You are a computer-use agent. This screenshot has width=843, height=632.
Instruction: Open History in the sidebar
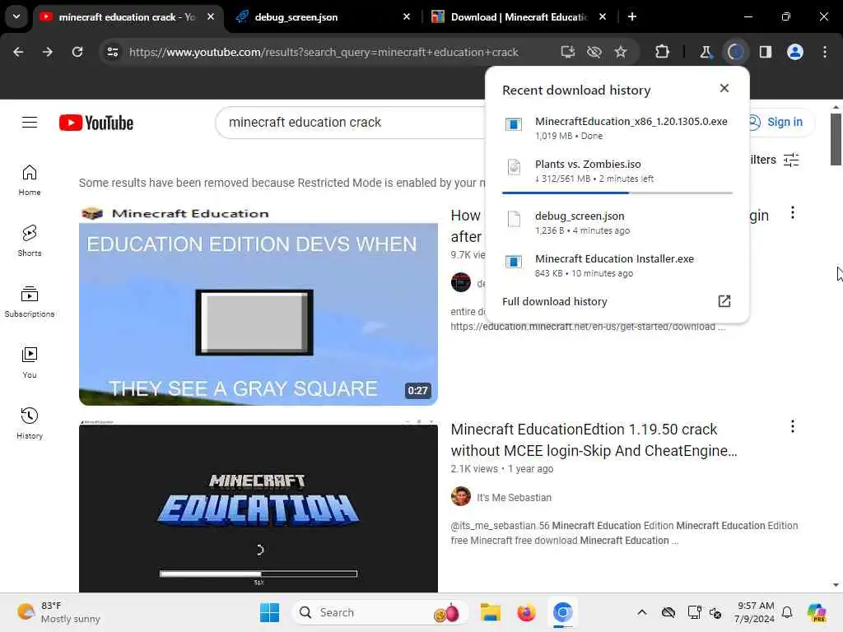[30, 424]
